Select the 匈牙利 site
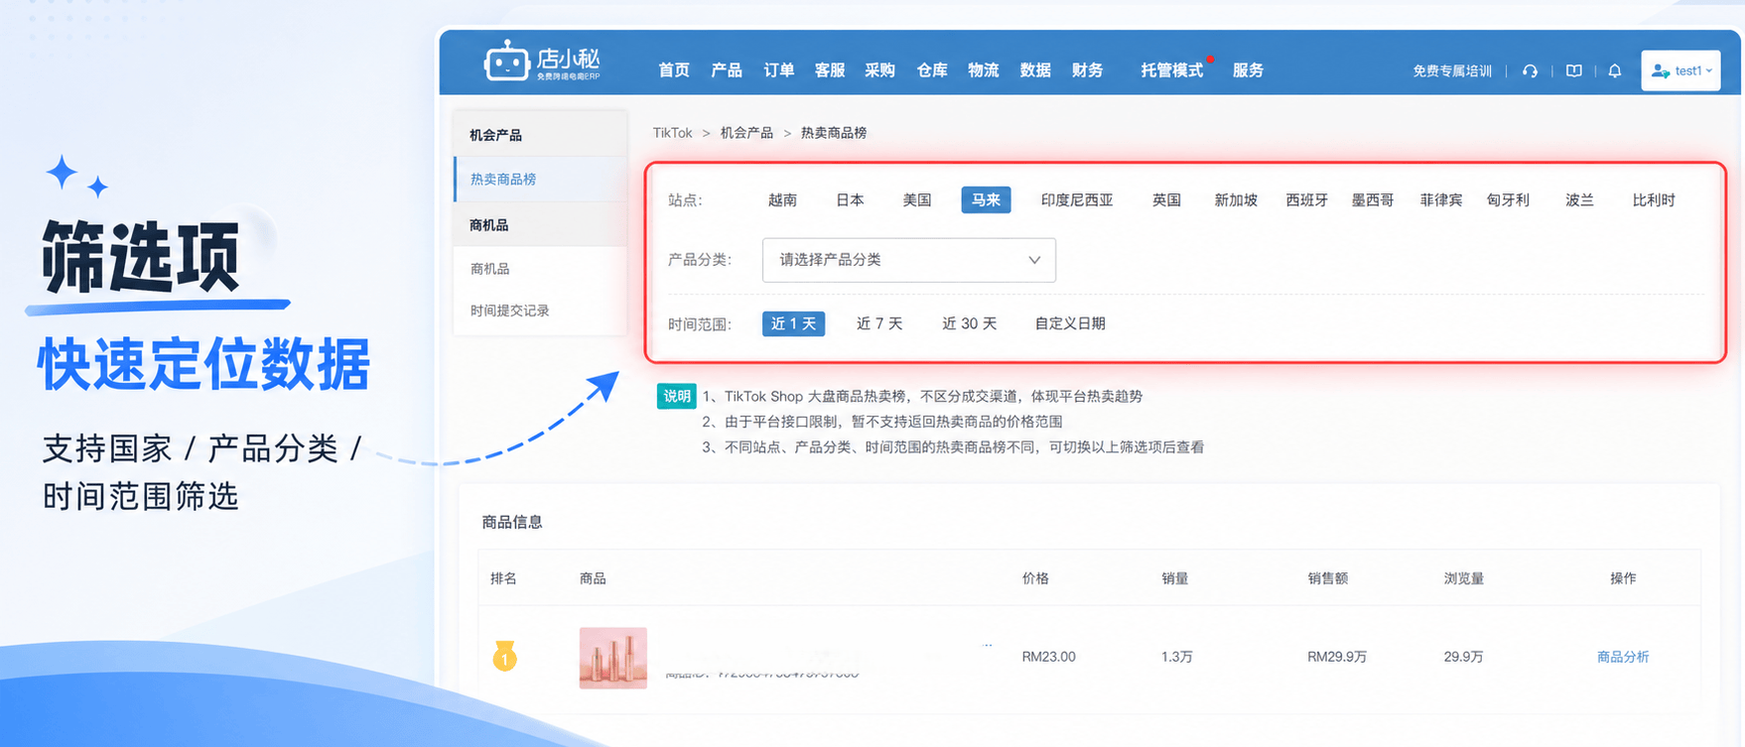The image size is (1745, 747). [1508, 200]
